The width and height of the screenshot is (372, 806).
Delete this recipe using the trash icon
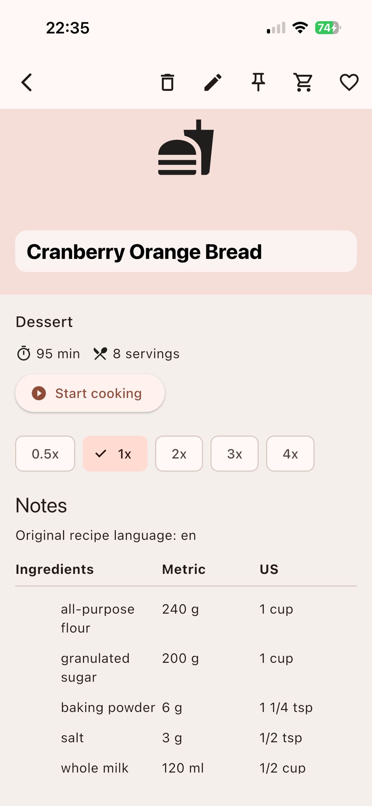pos(167,82)
